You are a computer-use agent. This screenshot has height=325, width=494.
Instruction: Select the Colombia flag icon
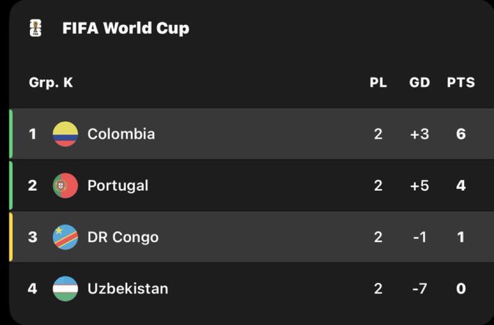tap(65, 134)
